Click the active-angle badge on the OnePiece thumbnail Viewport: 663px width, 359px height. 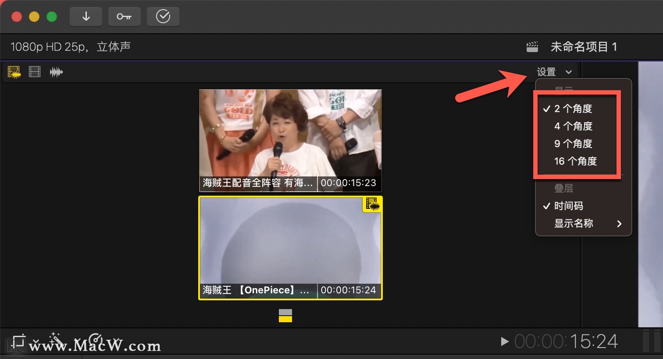372,204
